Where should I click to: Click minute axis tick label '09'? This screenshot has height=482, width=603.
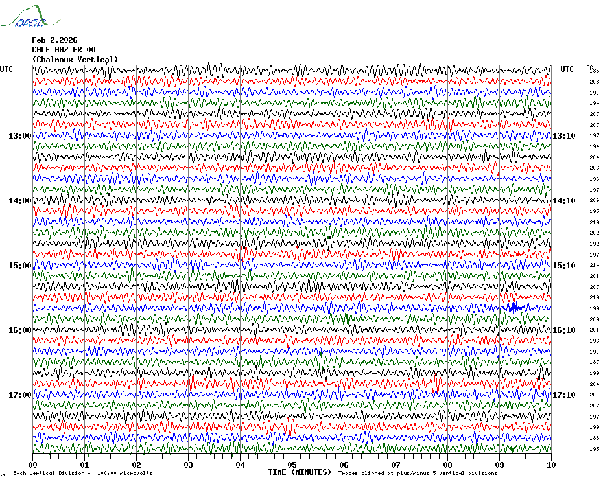pos(499,465)
